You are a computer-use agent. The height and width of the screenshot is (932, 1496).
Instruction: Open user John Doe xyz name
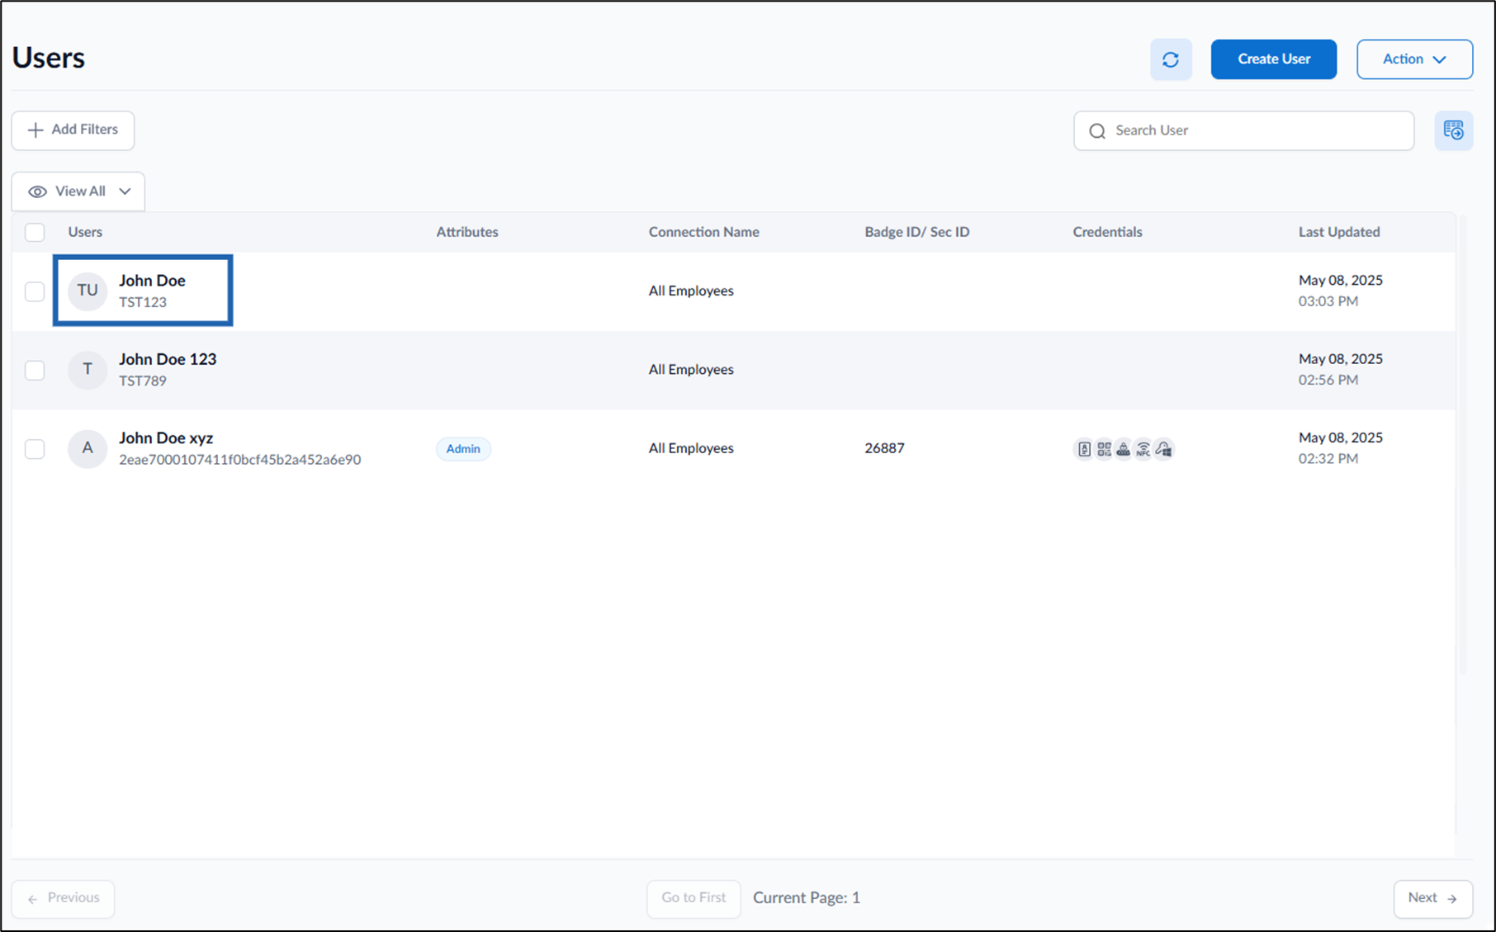click(x=166, y=438)
